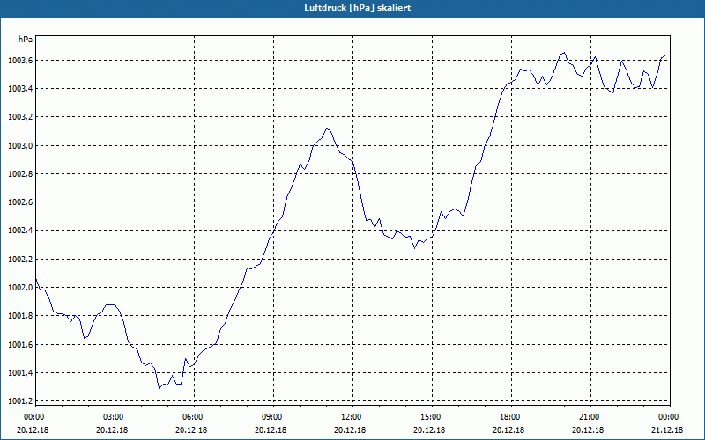Select the "20.12.18" date under 06:00
Image resolution: width=705 pixels, height=440 pixels.
[192, 430]
